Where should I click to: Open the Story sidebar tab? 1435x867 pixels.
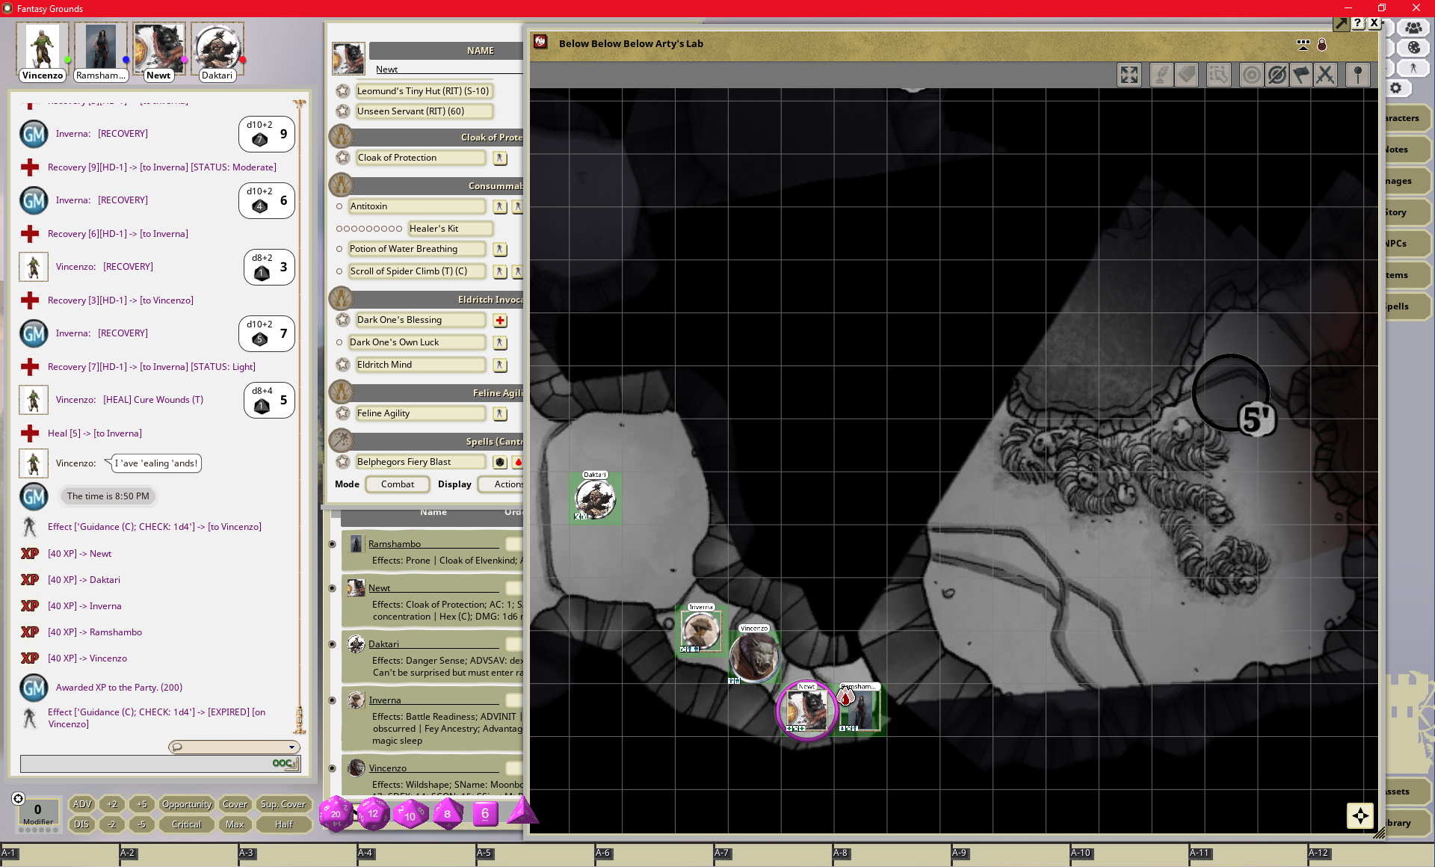1407,212
